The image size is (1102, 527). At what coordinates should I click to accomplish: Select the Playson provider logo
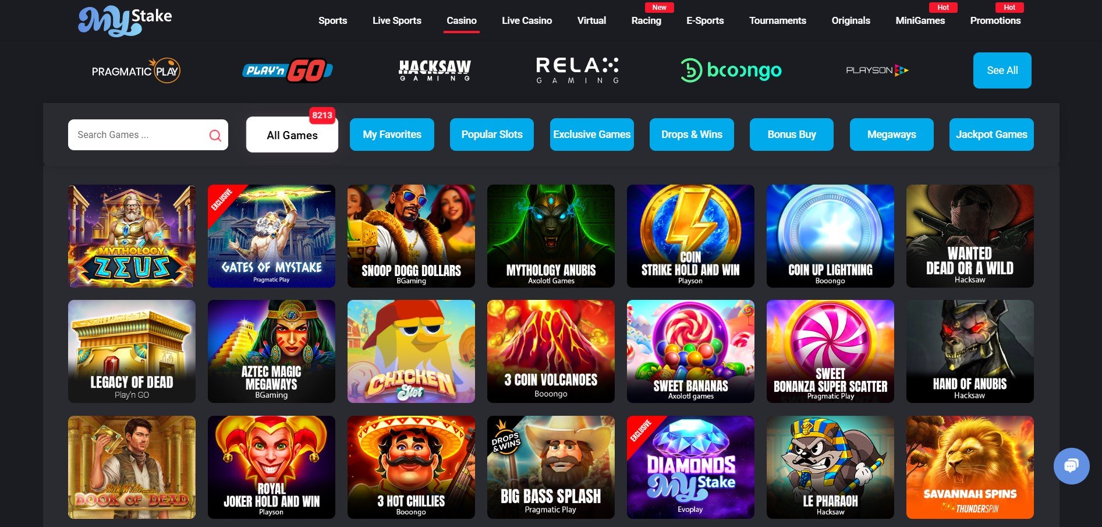pos(877,70)
